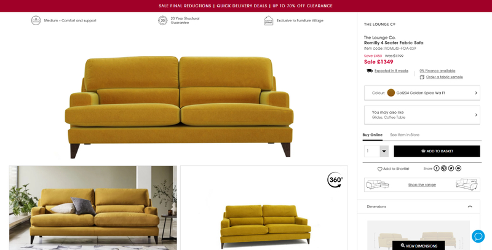Click the delivery truck icon
Image resolution: width=492 pixels, height=250 pixels.
pyautogui.click(x=370, y=71)
